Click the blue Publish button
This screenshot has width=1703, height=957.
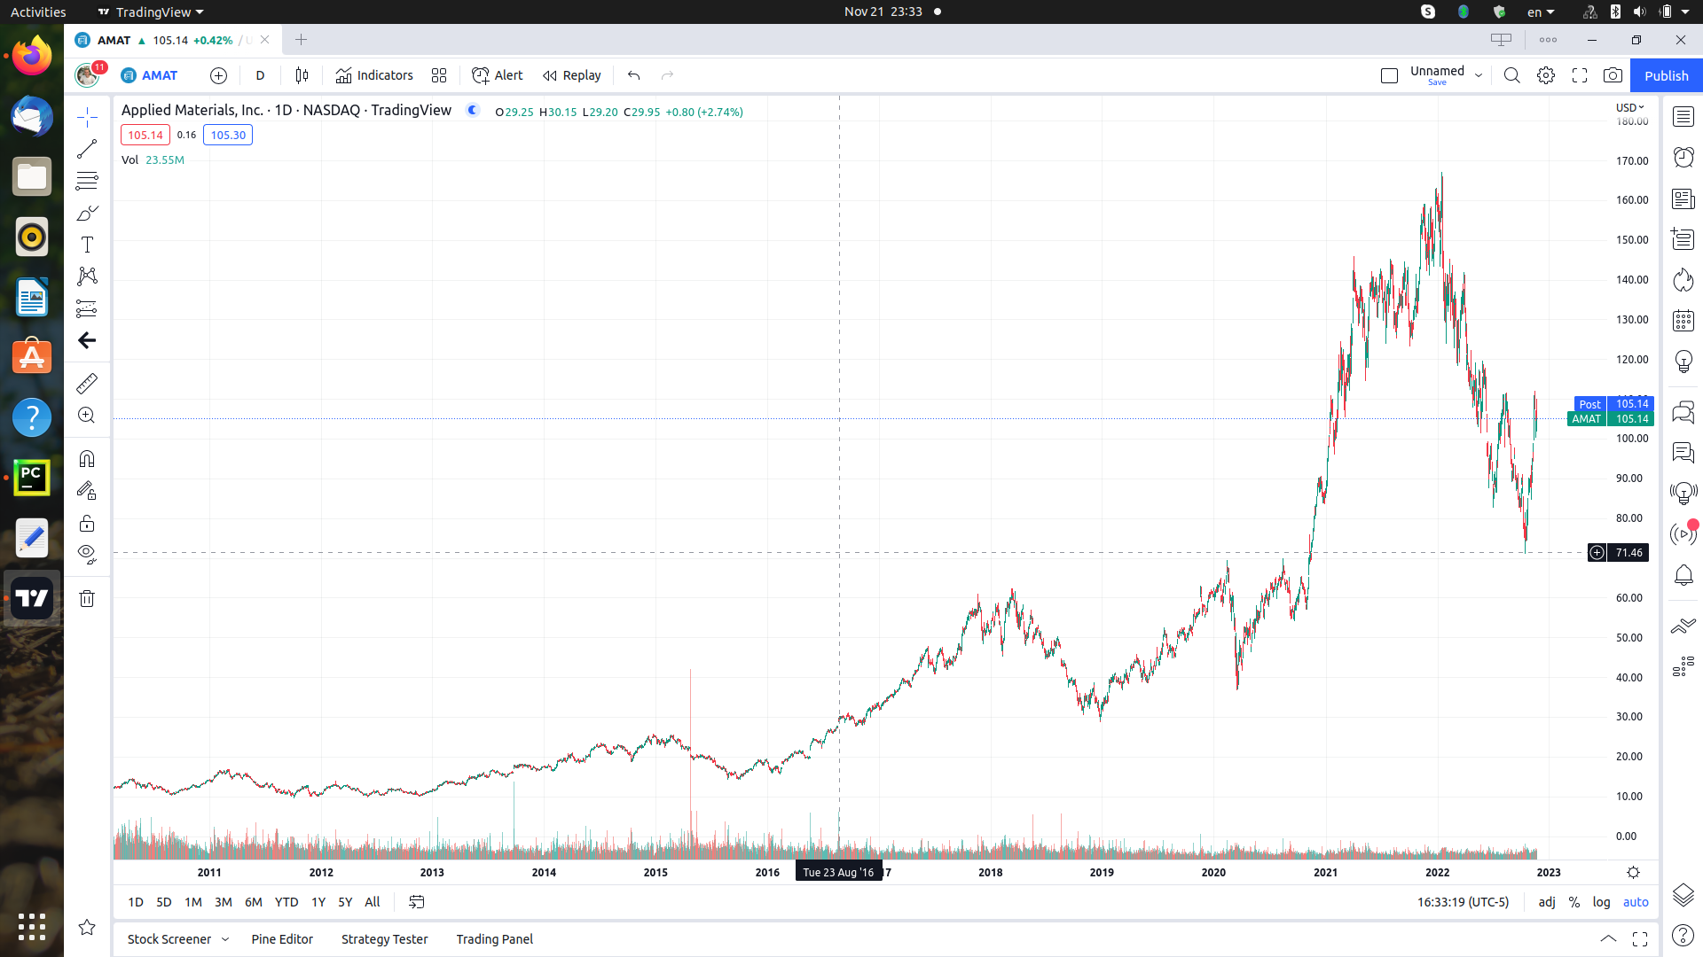point(1666,75)
